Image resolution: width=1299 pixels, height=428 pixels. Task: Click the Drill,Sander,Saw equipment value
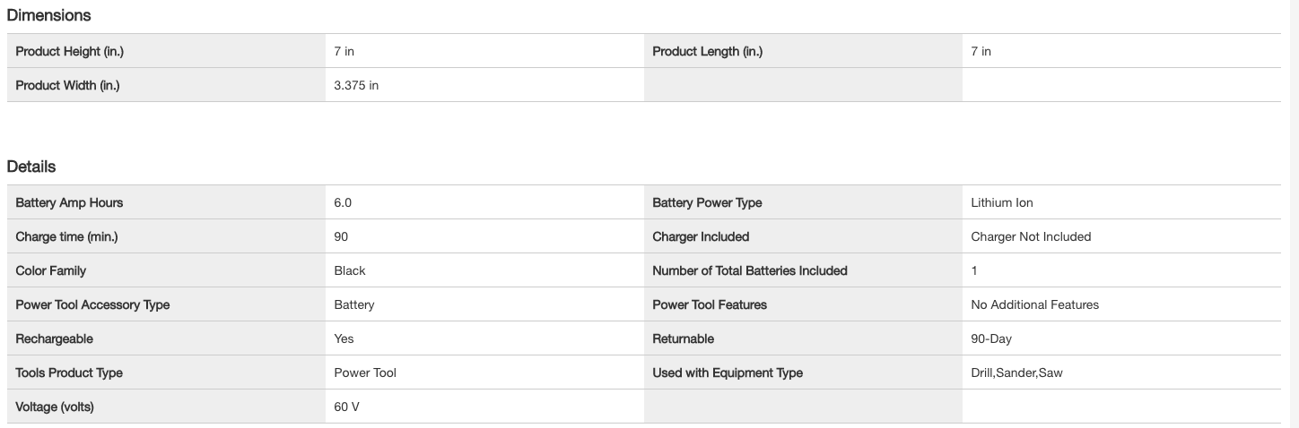click(x=1016, y=372)
